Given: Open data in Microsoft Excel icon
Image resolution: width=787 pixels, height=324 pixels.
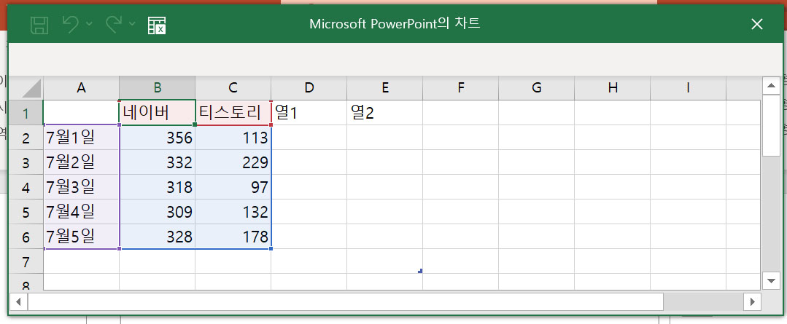Looking at the screenshot, I should pos(157,25).
